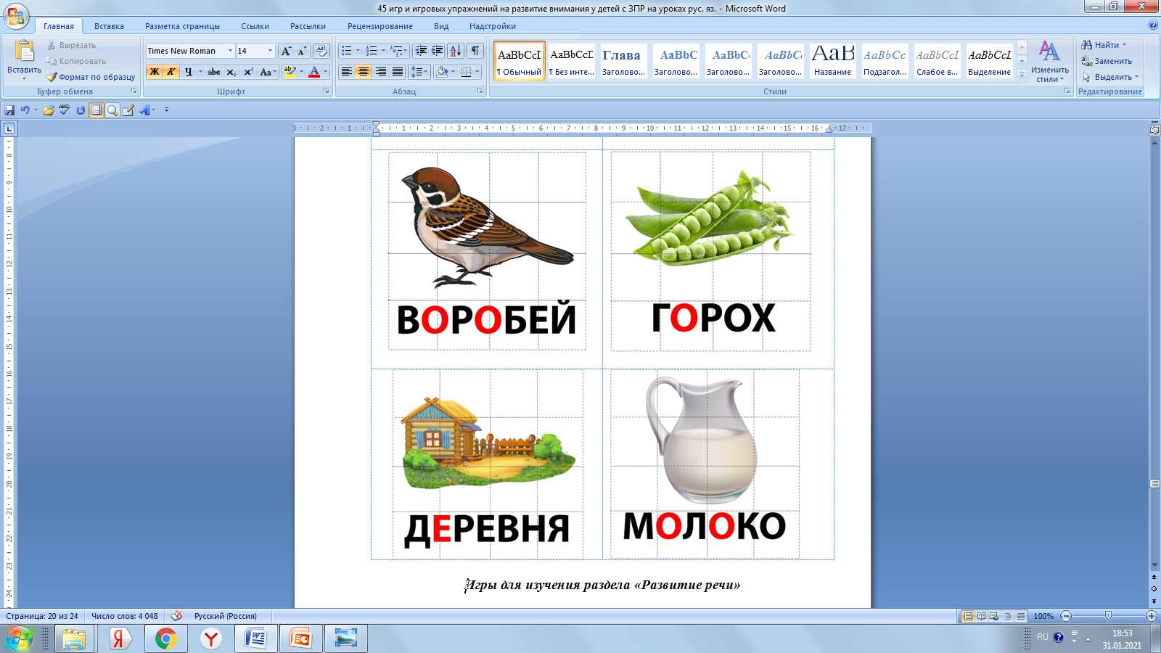The height and width of the screenshot is (653, 1161).
Task: Align text right
Action: point(381,72)
